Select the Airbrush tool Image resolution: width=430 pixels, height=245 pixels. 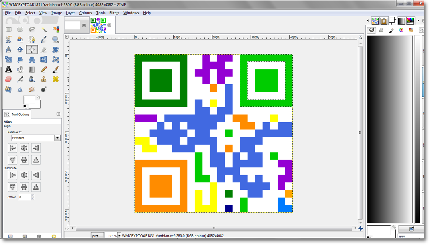point(20,79)
